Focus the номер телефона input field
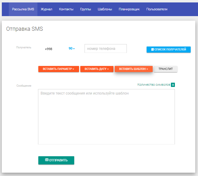The image size is (198, 176). click(x=105, y=49)
